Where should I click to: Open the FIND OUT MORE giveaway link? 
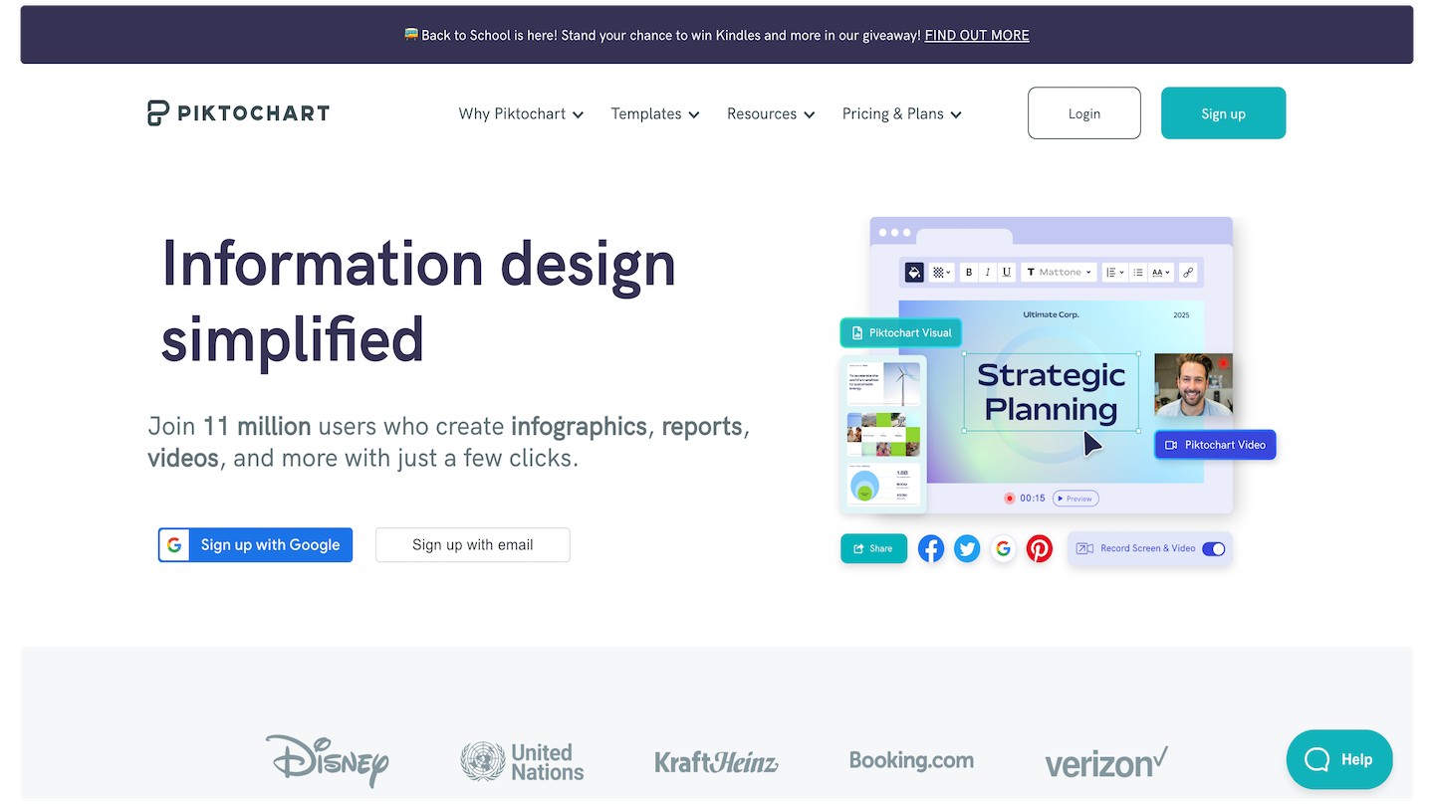click(977, 35)
